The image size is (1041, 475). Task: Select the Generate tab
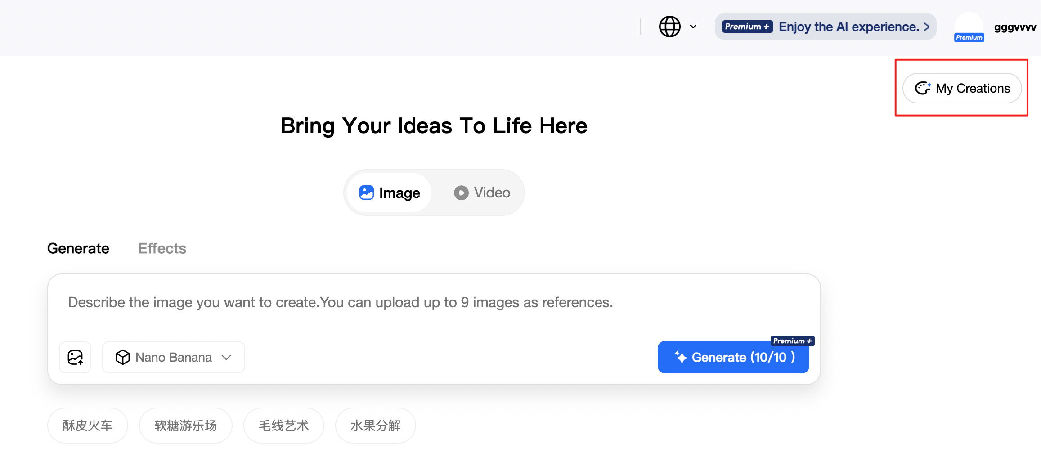point(78,248)
